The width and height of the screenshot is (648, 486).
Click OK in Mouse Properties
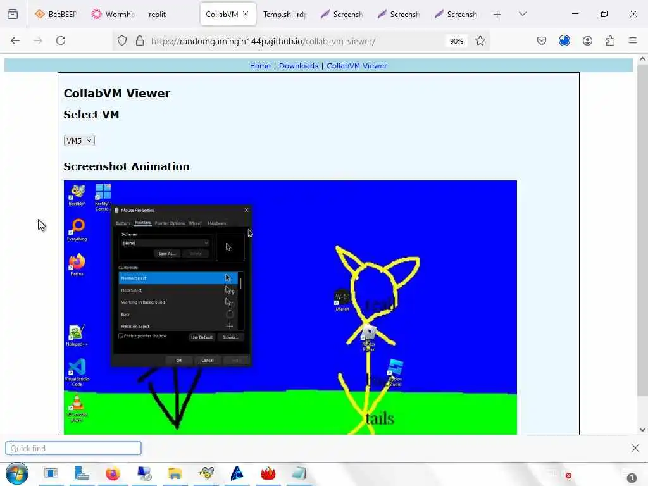179,360
